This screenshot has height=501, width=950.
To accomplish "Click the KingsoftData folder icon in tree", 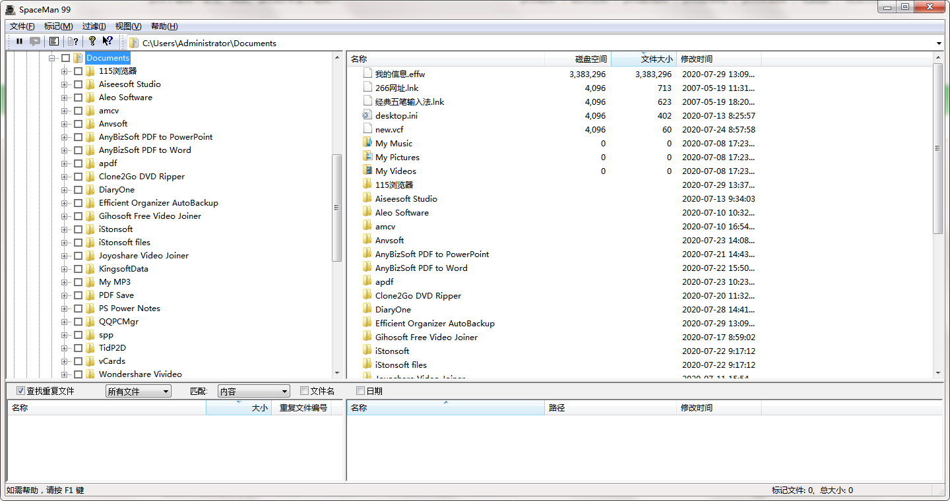I will click(90, 269).
